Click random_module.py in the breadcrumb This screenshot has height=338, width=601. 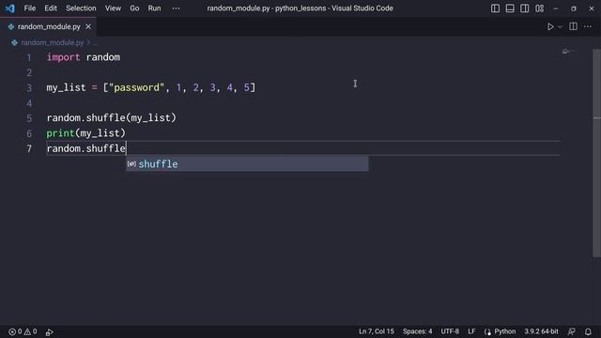tap(53, 42)
